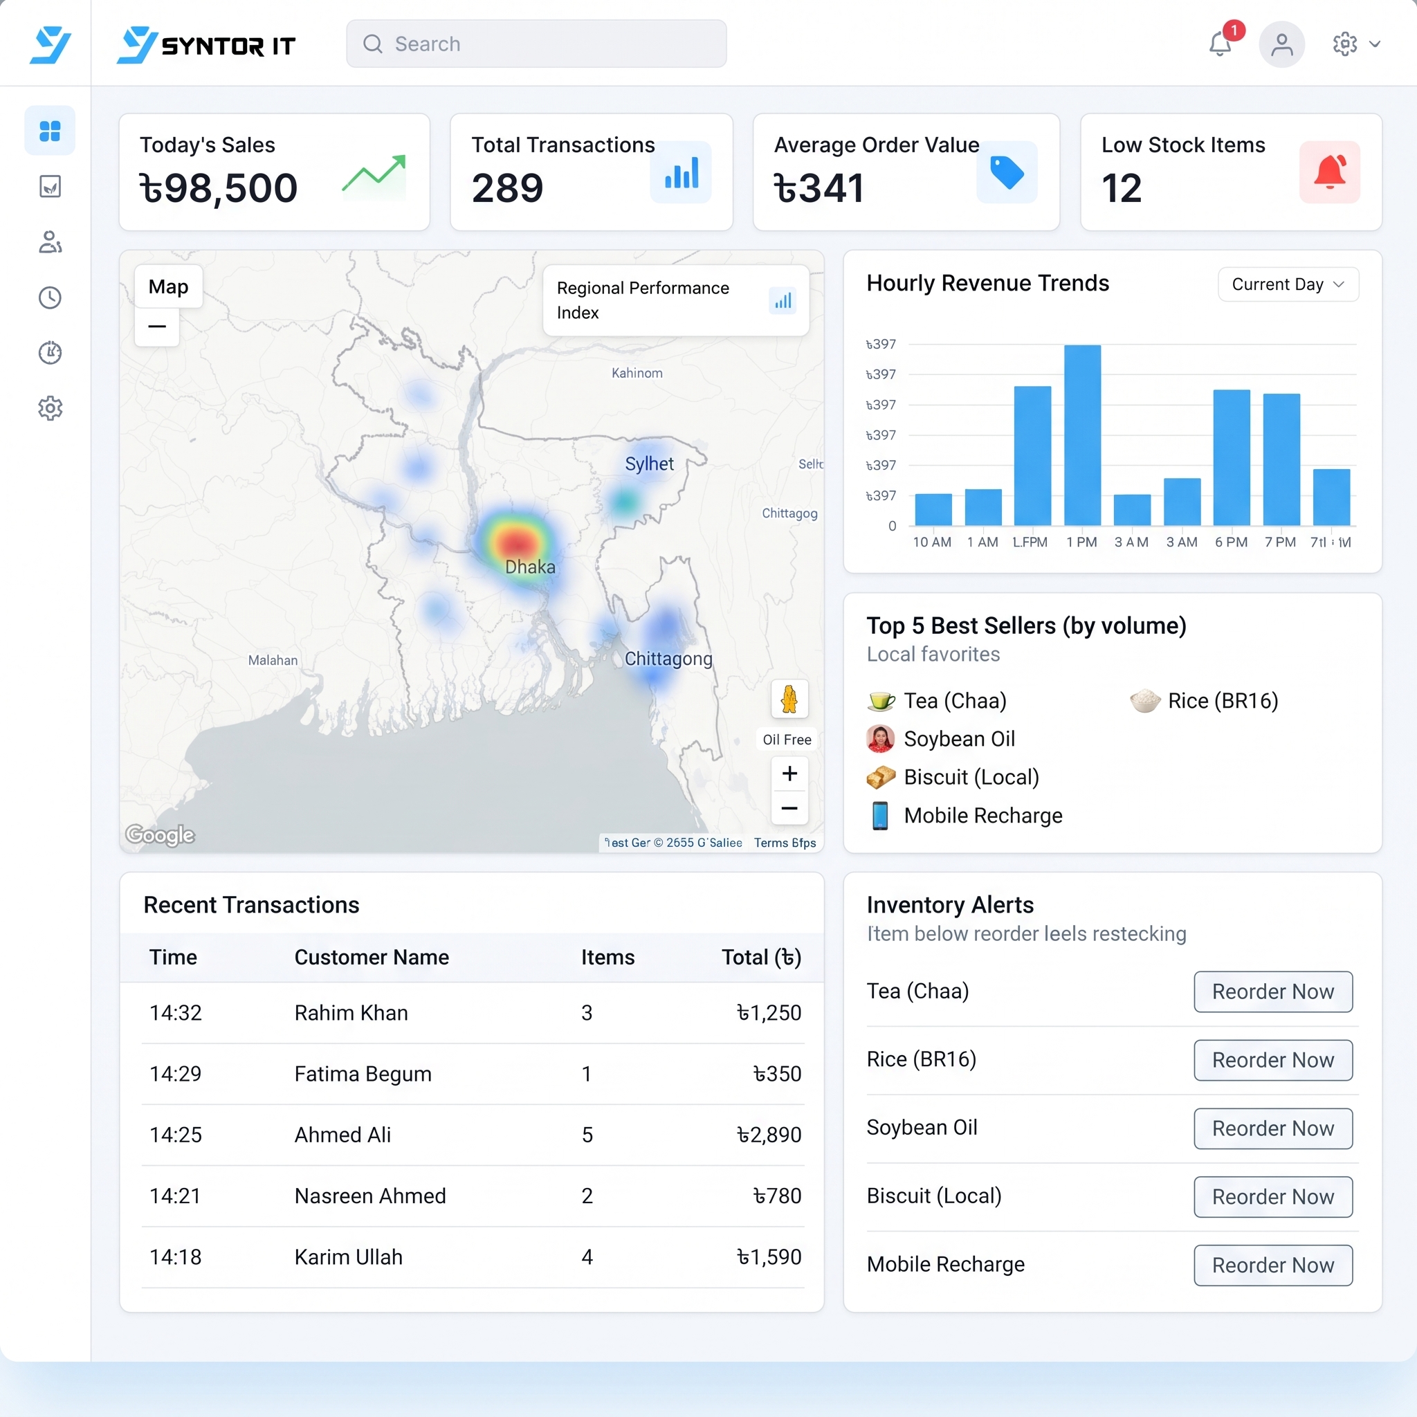Image resolution: width=1417 pixels, height=1417 pixels.
Task: Select the Nasreen Ahmed transaction row
Action: coord(473,1196)
